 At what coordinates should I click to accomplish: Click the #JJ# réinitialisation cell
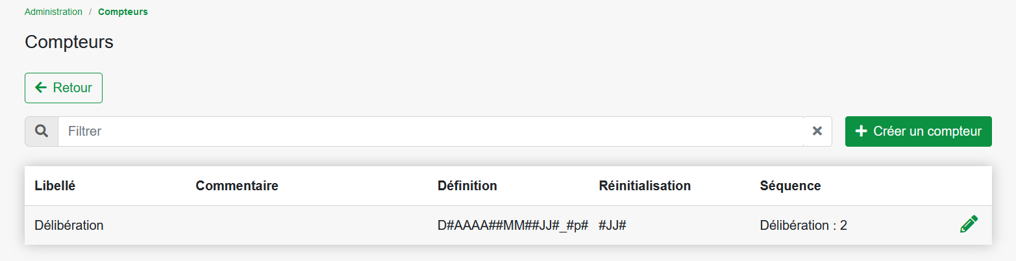coord(612,225)
